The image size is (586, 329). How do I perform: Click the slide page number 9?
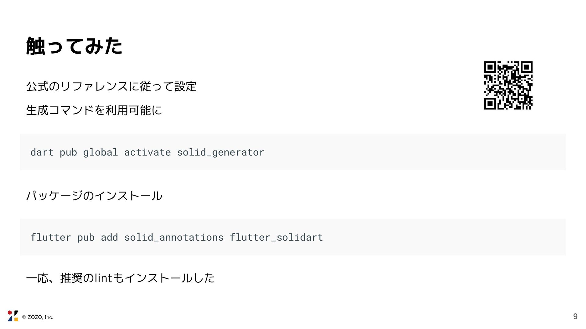click(575, 317)
